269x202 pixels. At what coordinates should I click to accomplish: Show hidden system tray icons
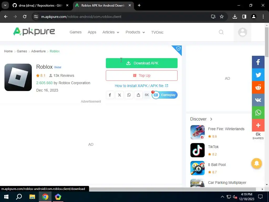click(x=222, y=197)
